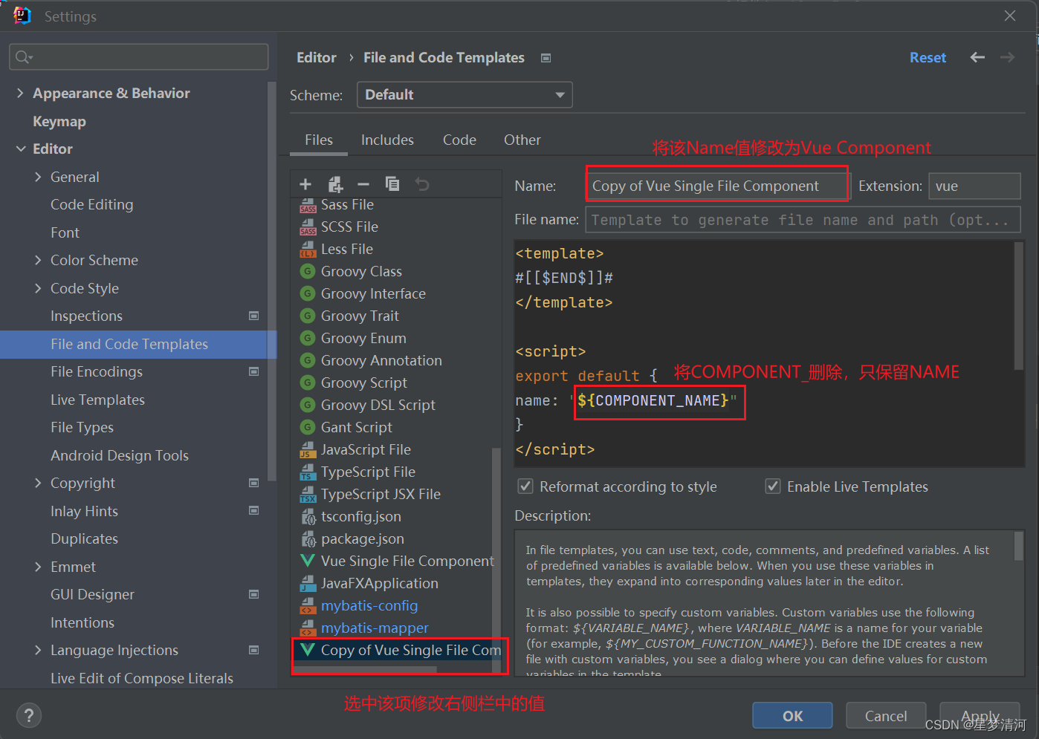Click the project icon next to Language Injections
The image size is (1039, 739).
[x=253, y=650]
